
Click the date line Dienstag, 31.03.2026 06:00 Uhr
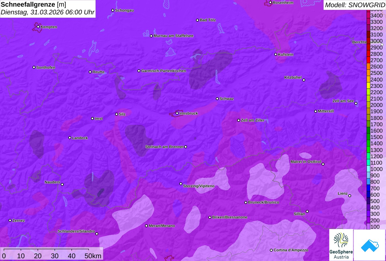(48, 12)
